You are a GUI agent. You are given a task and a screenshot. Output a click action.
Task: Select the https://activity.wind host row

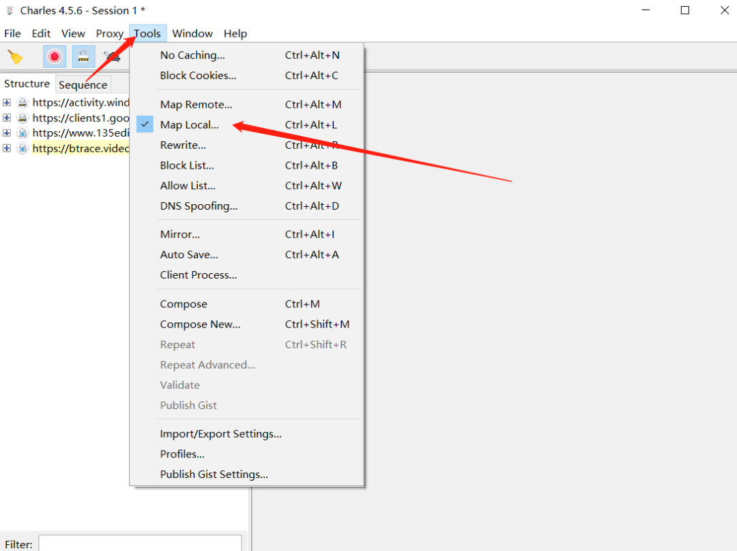pos(81,102)
